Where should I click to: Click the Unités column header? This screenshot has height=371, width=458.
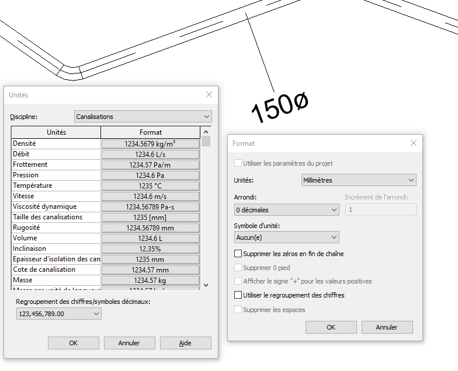(56, 132)
